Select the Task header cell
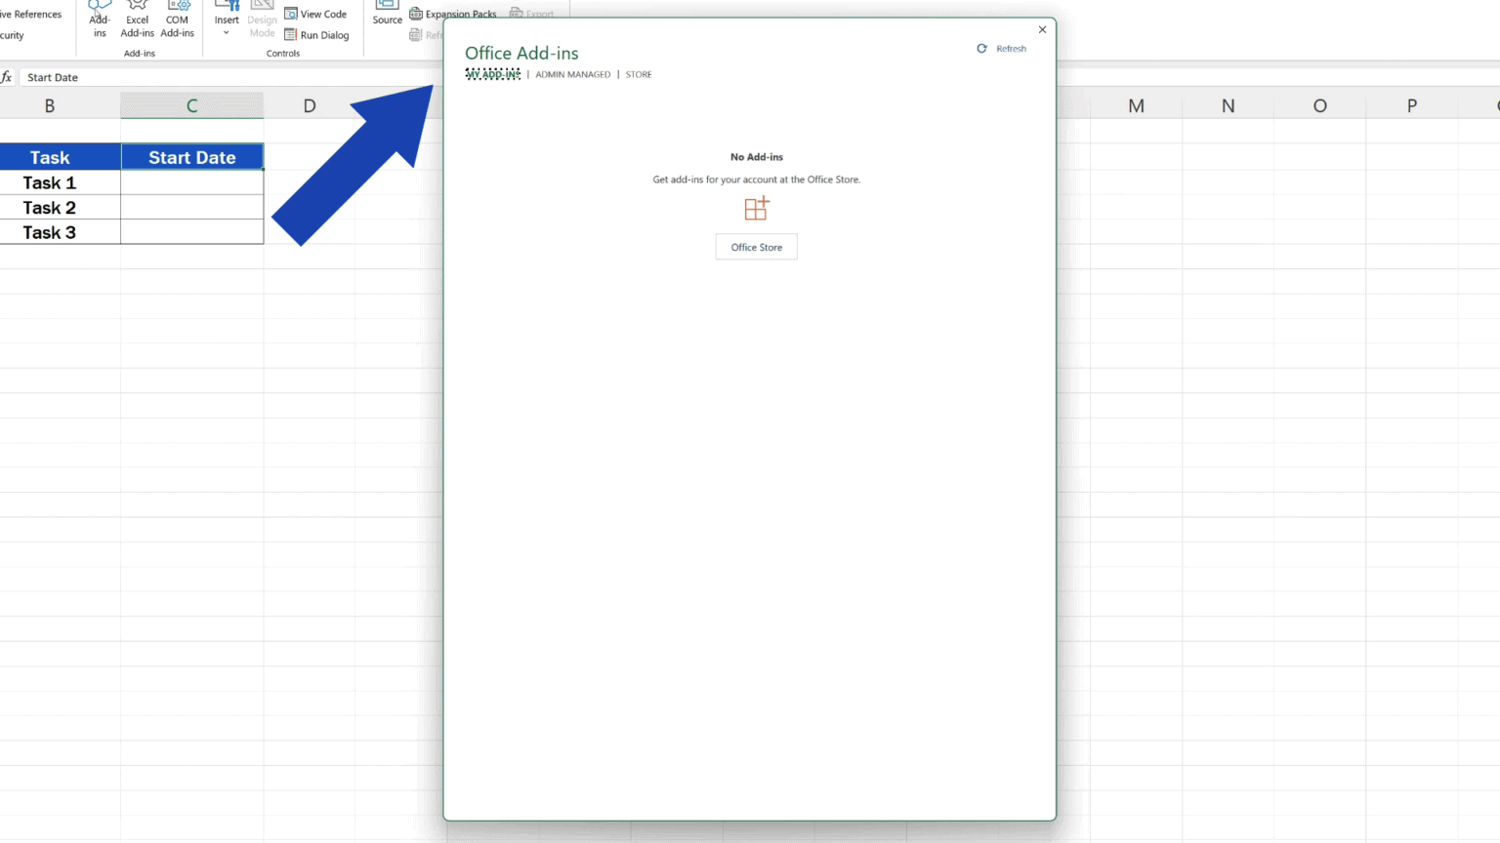 60,157
